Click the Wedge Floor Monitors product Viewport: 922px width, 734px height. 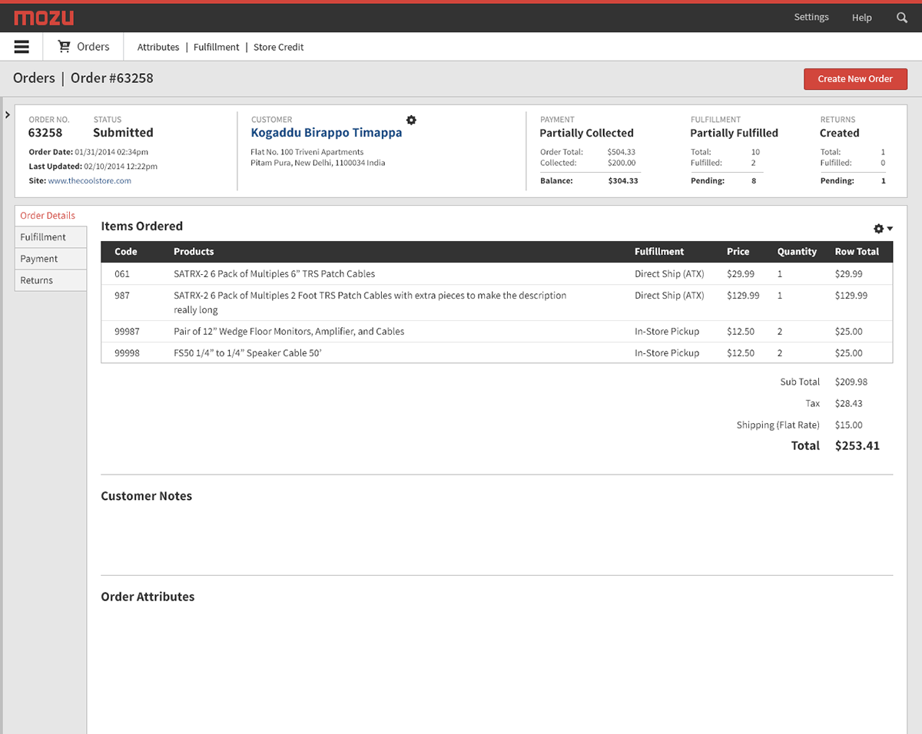[x=289, y=332]
